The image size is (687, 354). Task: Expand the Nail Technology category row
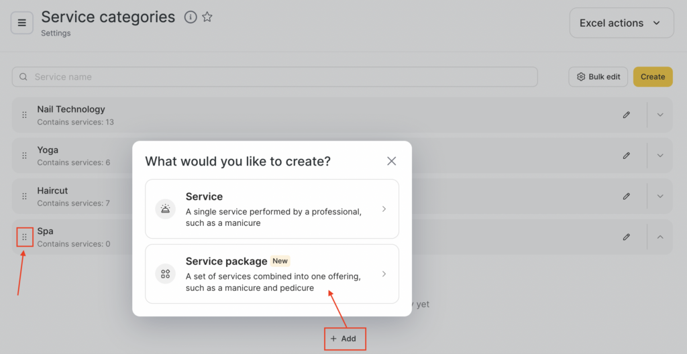tap(660, 115)
